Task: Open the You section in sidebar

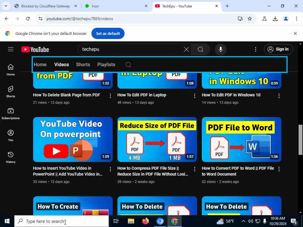Action: point(11,135)
